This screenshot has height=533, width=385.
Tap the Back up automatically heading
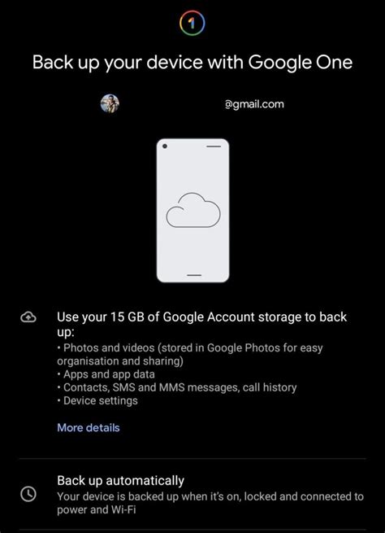point(121,481)
